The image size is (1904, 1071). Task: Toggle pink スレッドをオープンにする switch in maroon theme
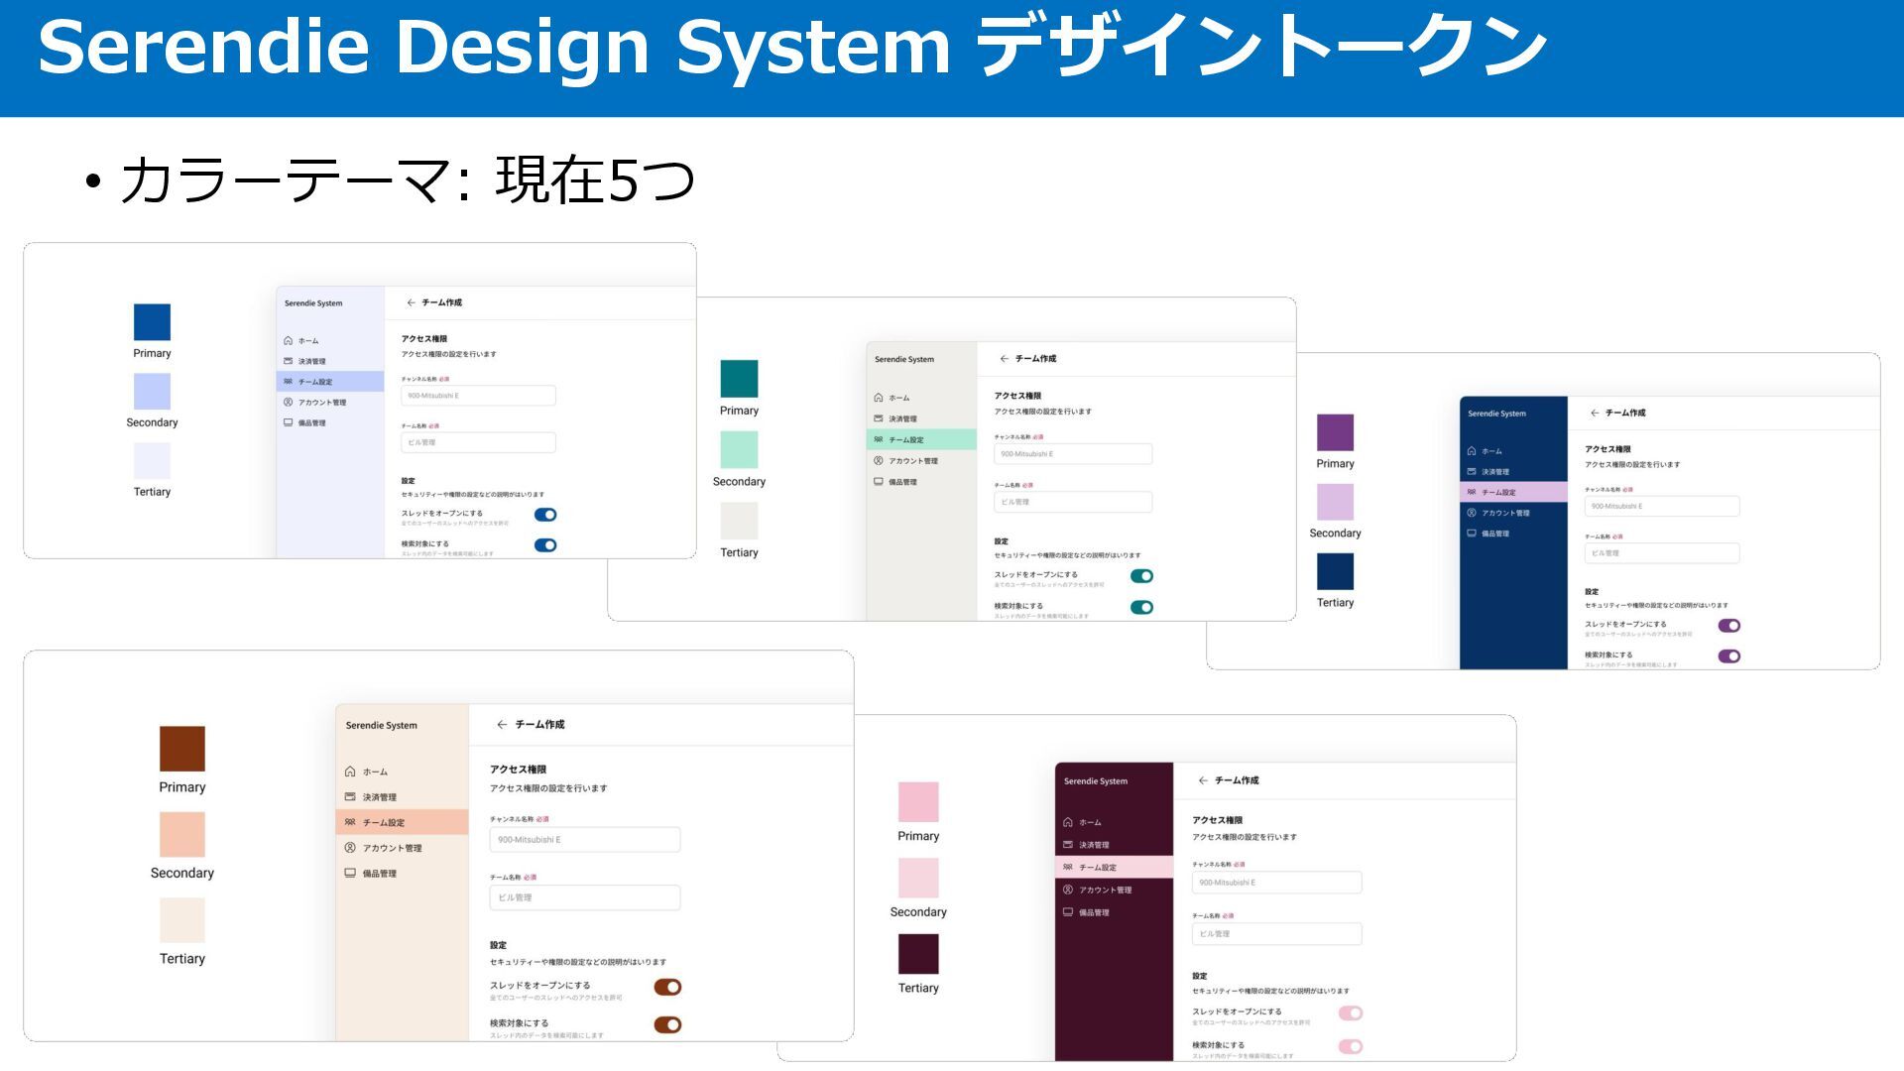(x=1351, y=1012)
